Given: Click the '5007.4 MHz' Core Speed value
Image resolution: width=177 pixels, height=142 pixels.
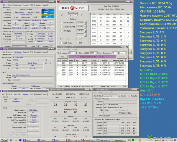Looking at the screenshot, I should click(18, 34).
